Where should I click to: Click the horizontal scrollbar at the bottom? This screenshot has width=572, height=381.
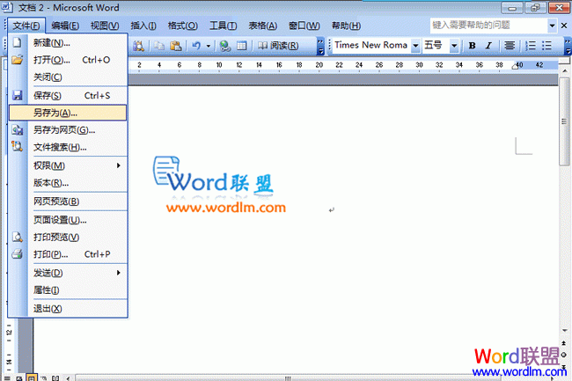coord(288,378)
